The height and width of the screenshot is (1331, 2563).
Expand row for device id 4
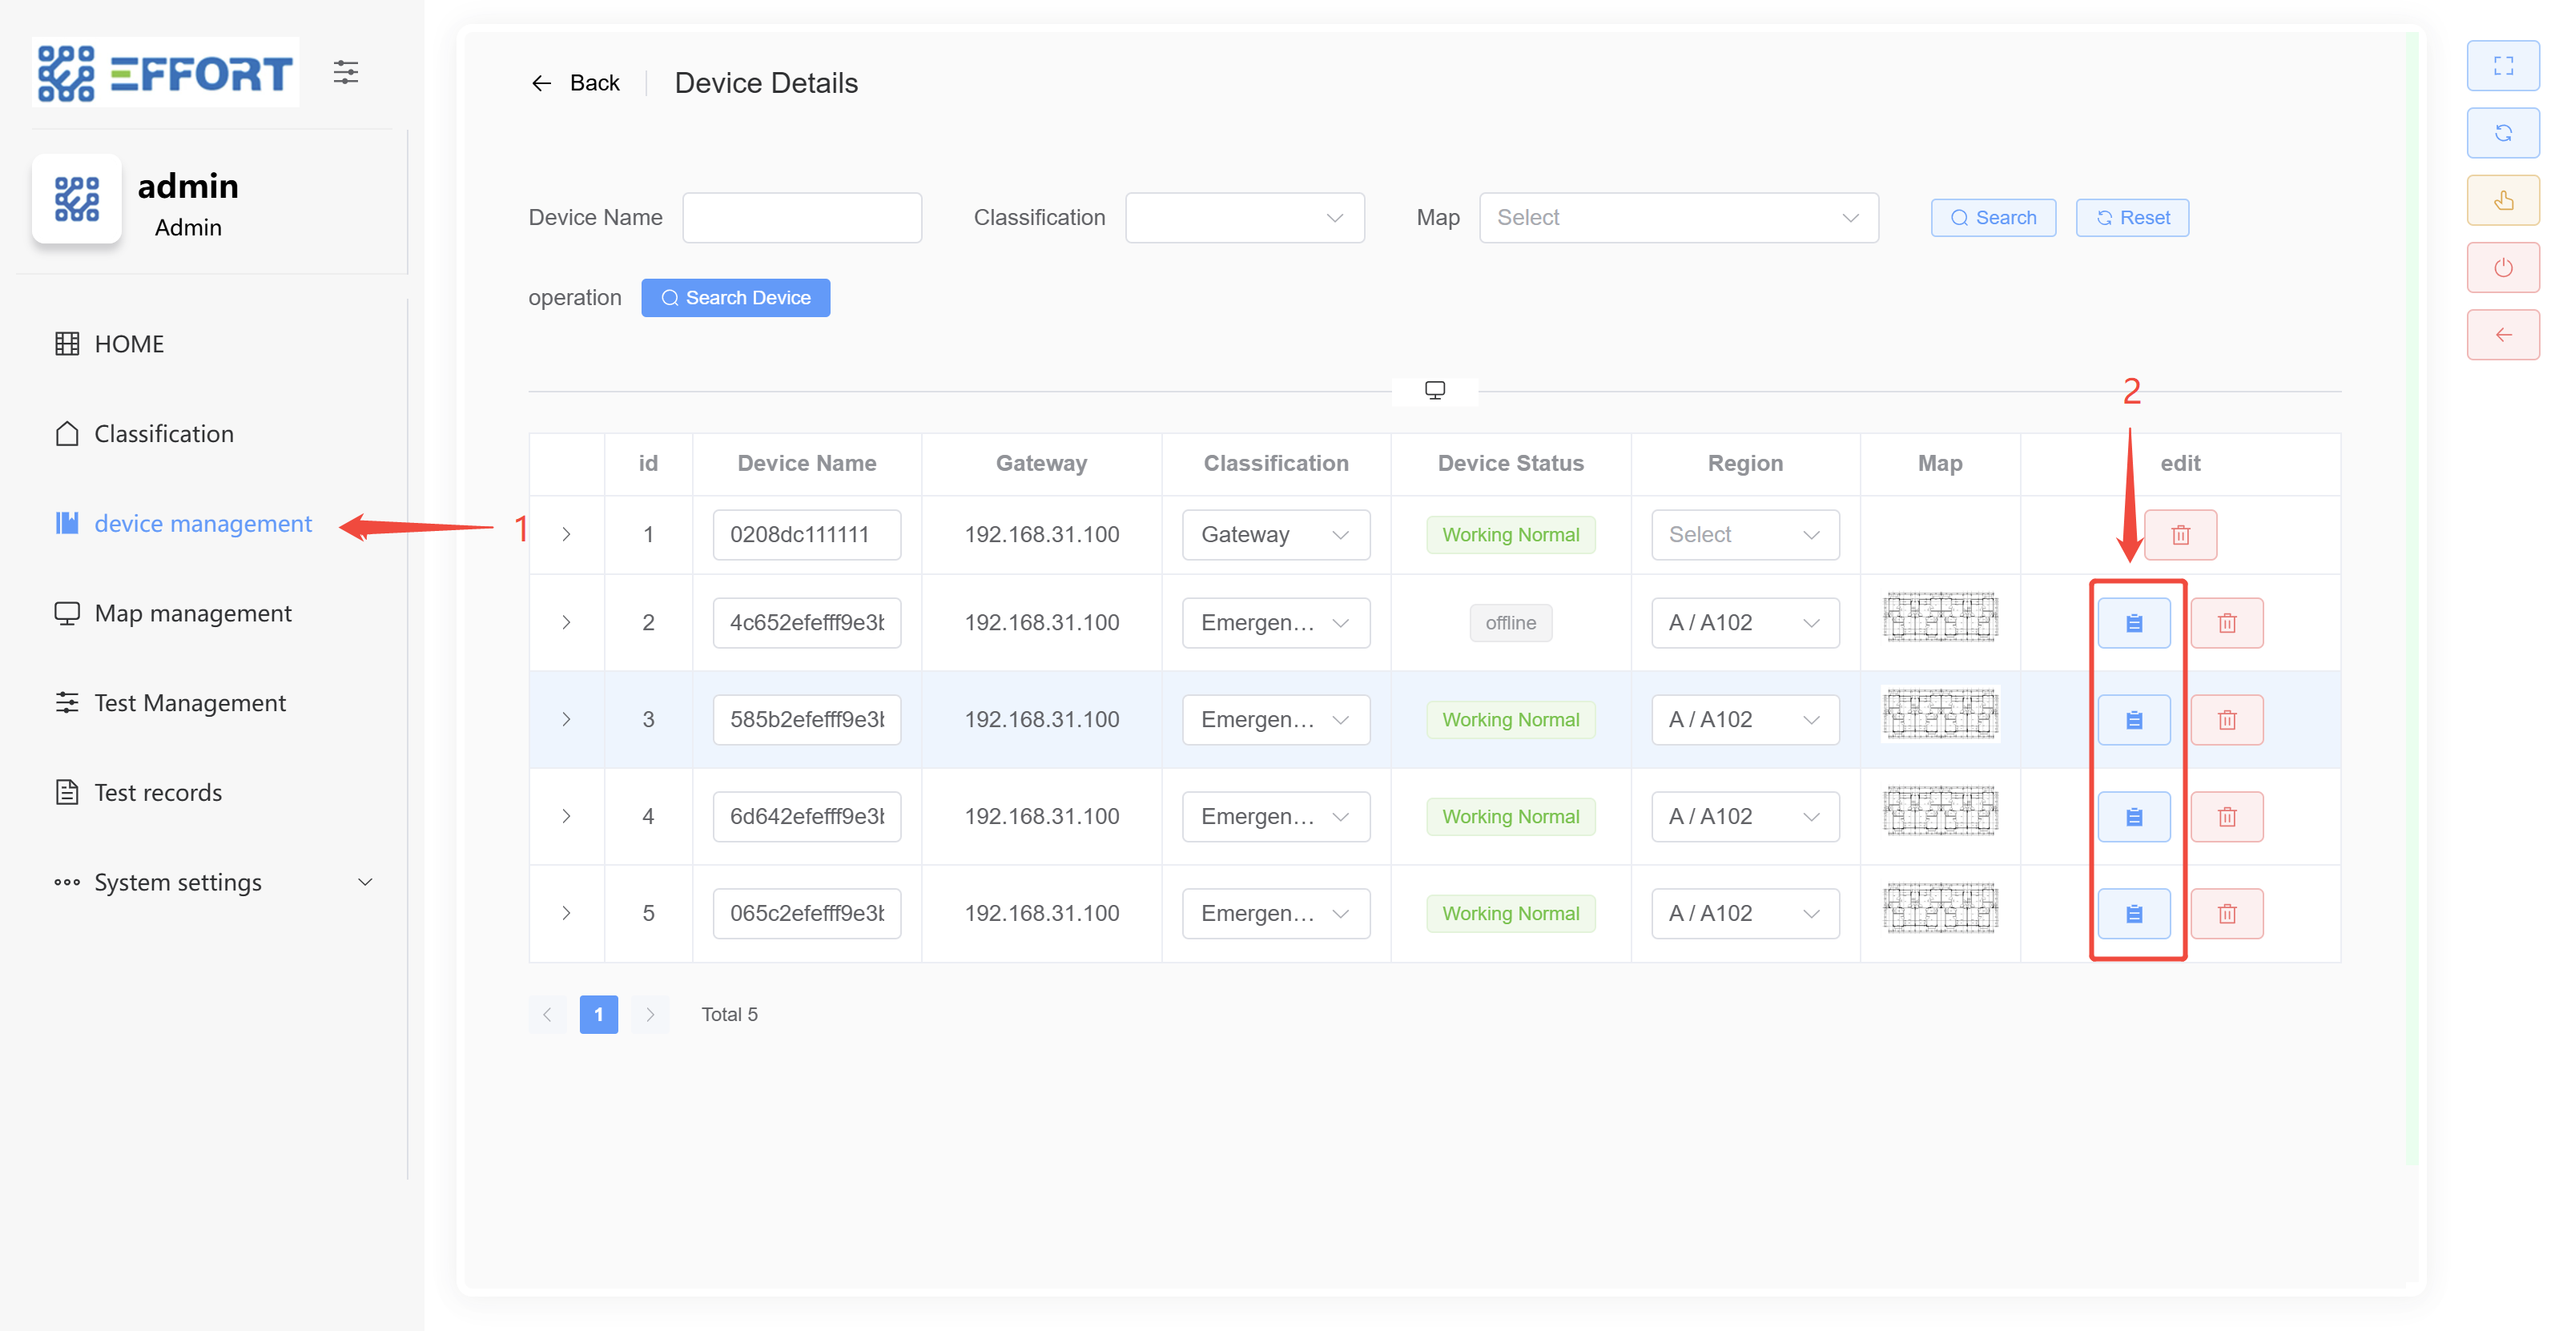coord(566,817)
